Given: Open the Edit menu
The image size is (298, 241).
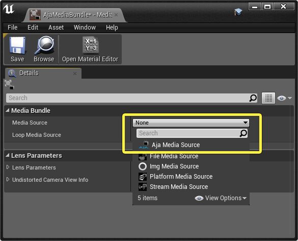Looking at the screenshot, I should [33, 28].
